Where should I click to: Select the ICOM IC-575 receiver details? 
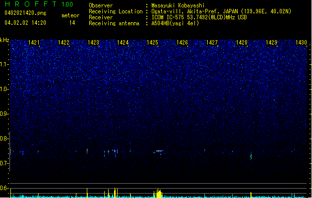point(199,17)
